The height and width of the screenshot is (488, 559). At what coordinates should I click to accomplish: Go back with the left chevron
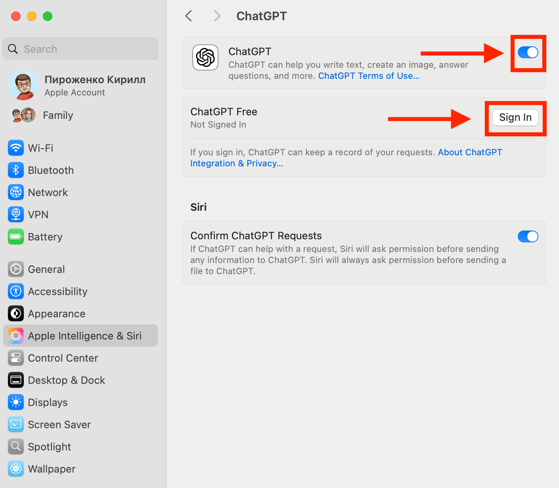189,16
